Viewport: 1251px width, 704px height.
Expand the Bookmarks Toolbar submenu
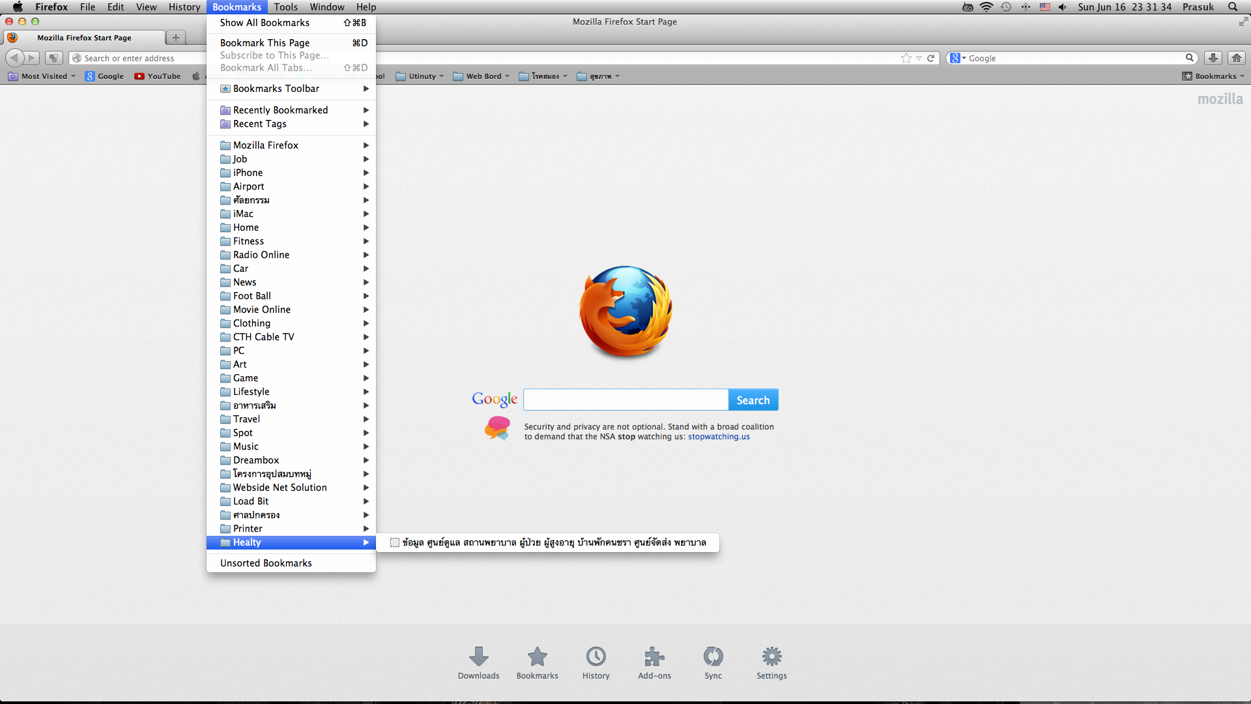click(x=291, y=89)
